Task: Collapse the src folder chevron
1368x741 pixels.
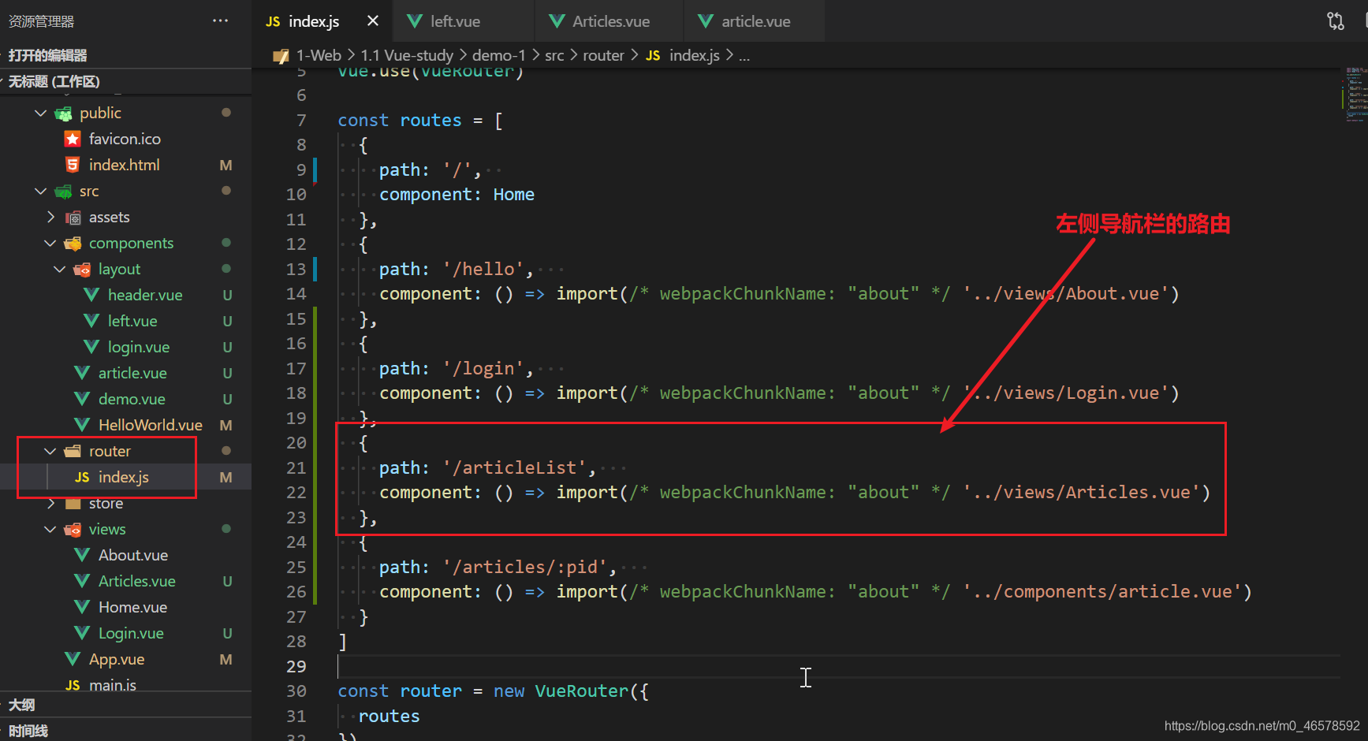Action: pyautogui.click(x=41, y=191)
